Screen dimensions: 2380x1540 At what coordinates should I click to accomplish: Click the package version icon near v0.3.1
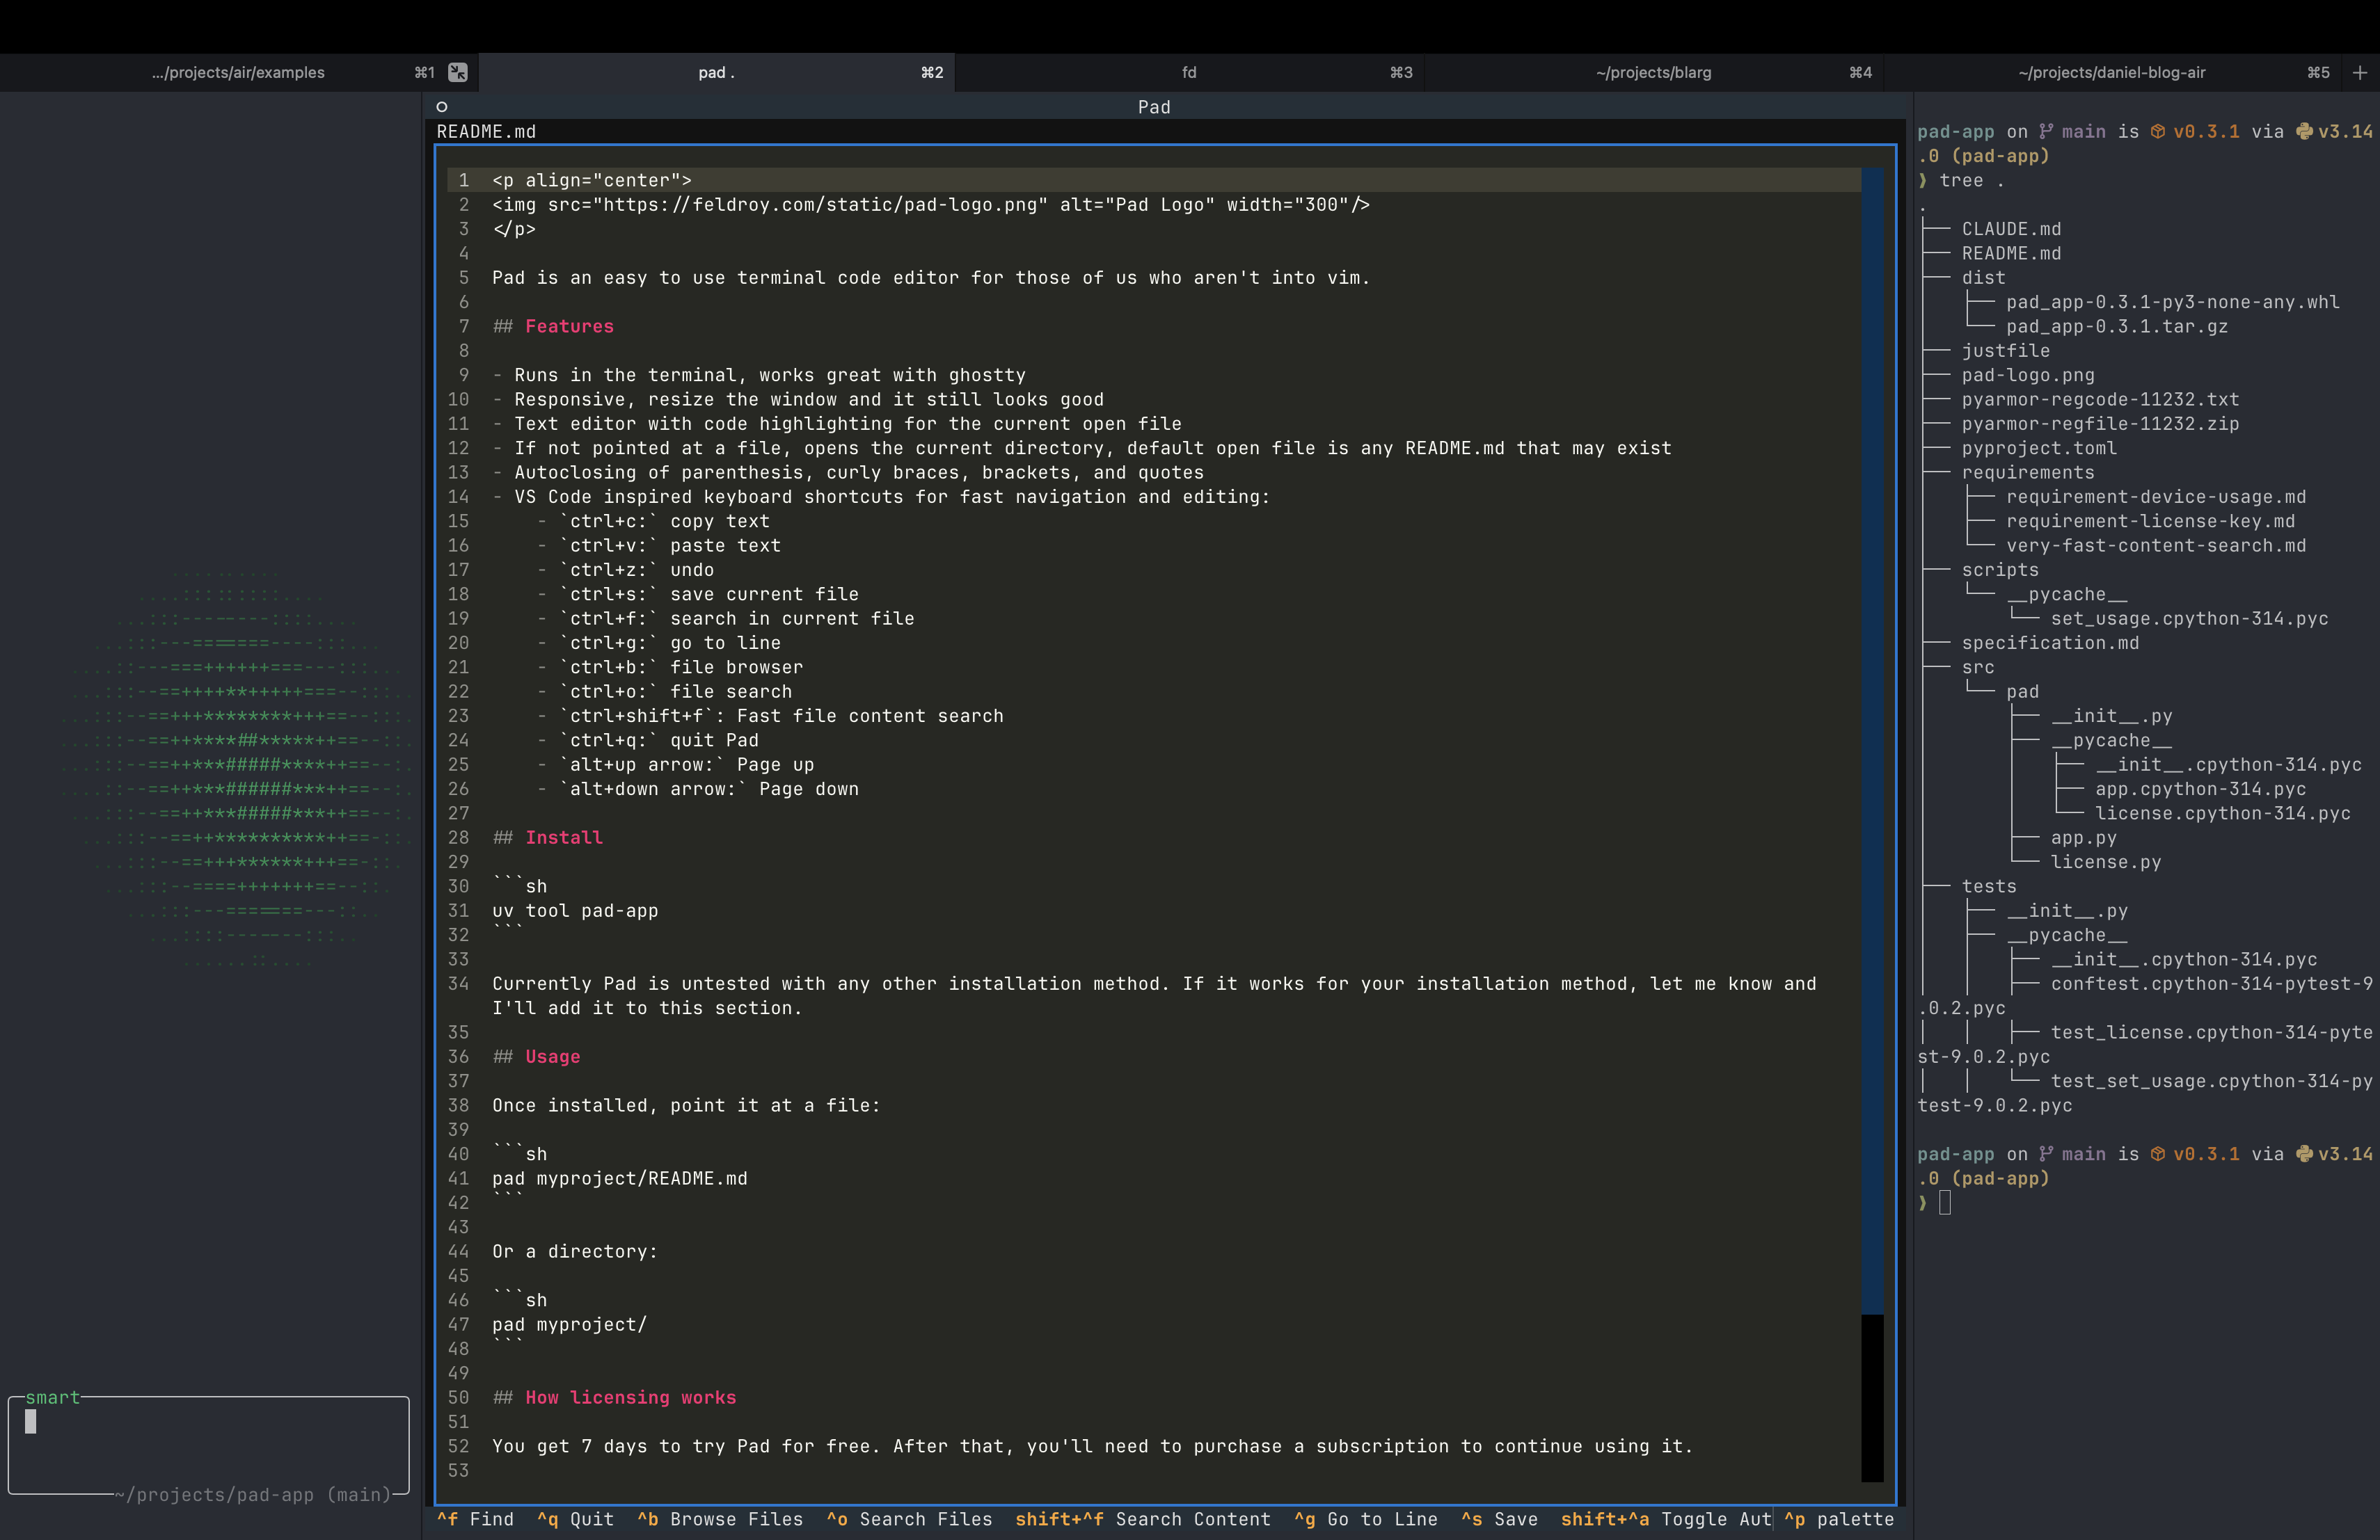tap(2158, 131)
